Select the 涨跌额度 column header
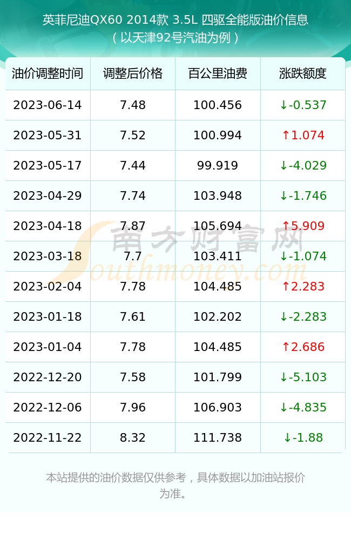This screenshot has height=540, width=351. click(x=303, y=73)
